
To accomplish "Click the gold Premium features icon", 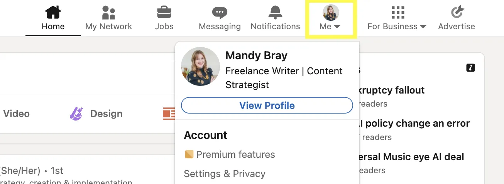I will (189, 155).
